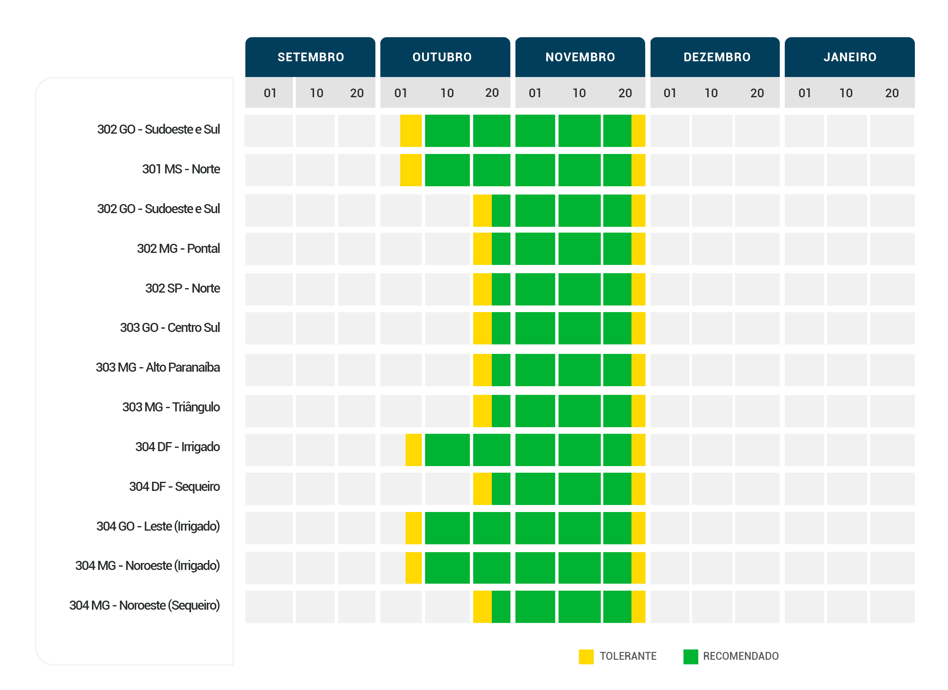Select the 304 DF - Irrigado label
The height and width of the screenshot is (690, 948).
click(178, 447)
